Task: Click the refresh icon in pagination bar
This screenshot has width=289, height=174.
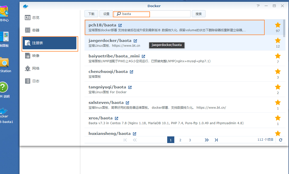Action: tap(280, 140)
